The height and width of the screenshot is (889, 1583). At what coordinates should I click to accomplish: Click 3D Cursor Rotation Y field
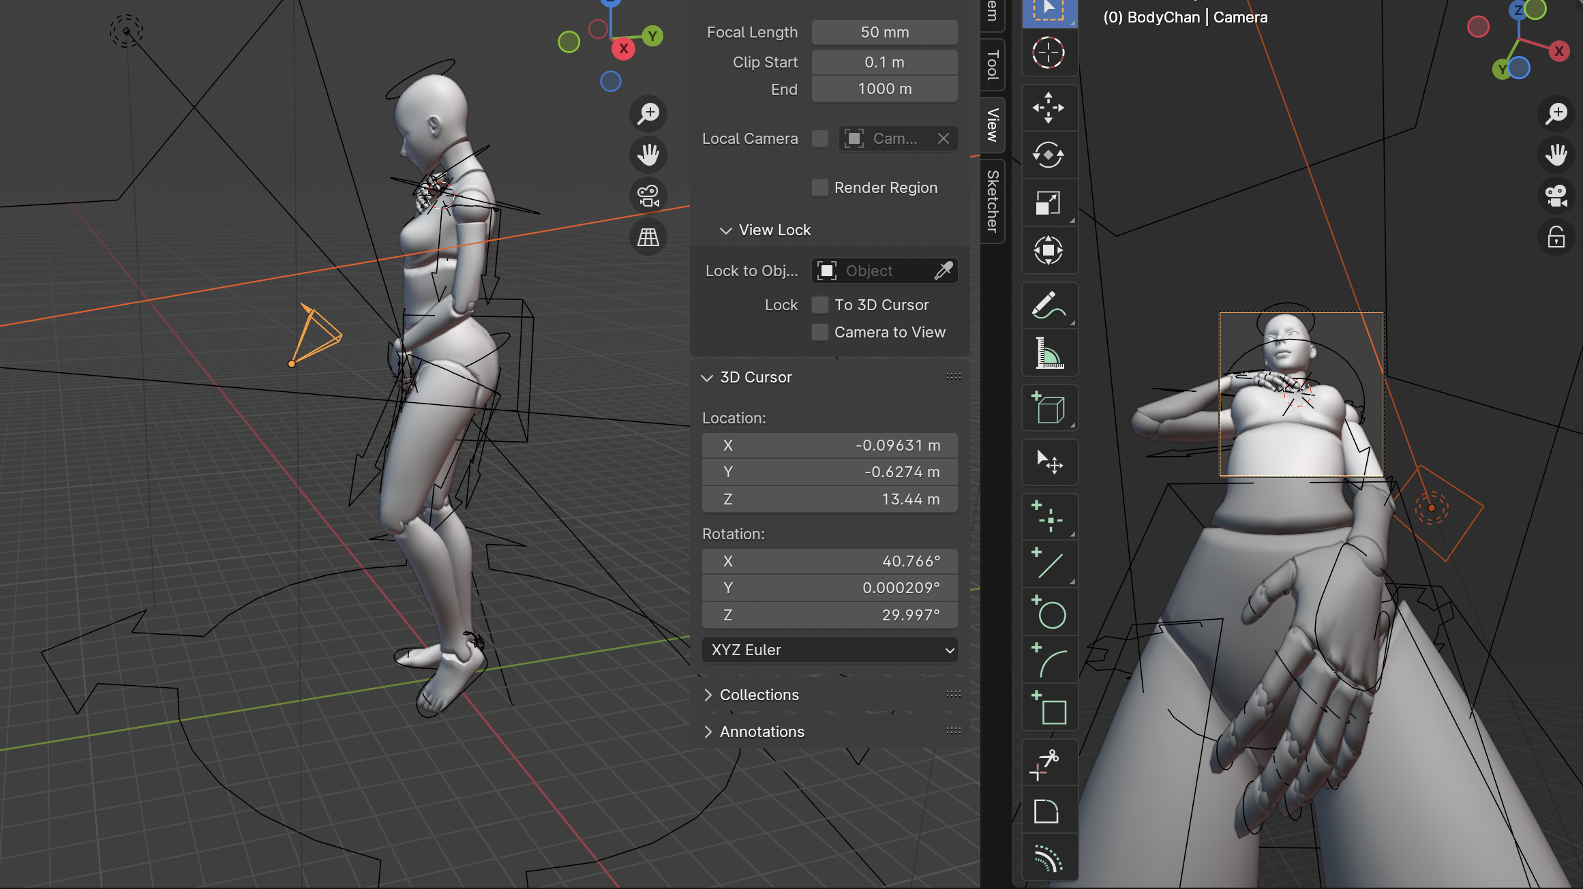click(x=830, y=588)
